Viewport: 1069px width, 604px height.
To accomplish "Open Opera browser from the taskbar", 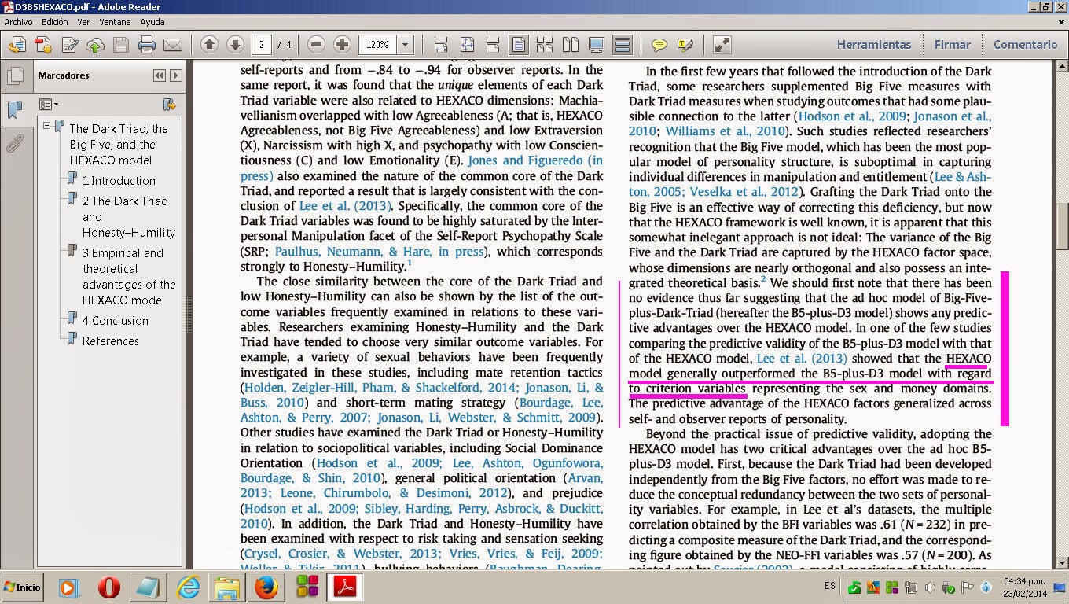I will coord(108,587).
